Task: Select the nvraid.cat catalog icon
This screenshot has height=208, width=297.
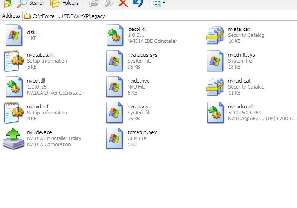Action: coord(215,87)
